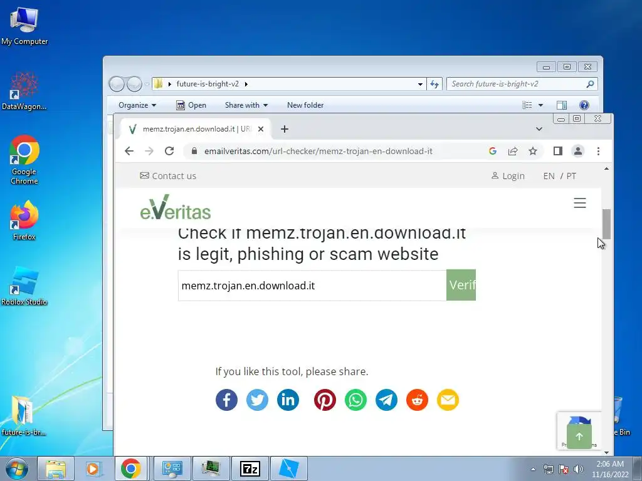Select Firefox desktop shortcut
This screenshot has height=481, width=642.
tap(24, 220)
